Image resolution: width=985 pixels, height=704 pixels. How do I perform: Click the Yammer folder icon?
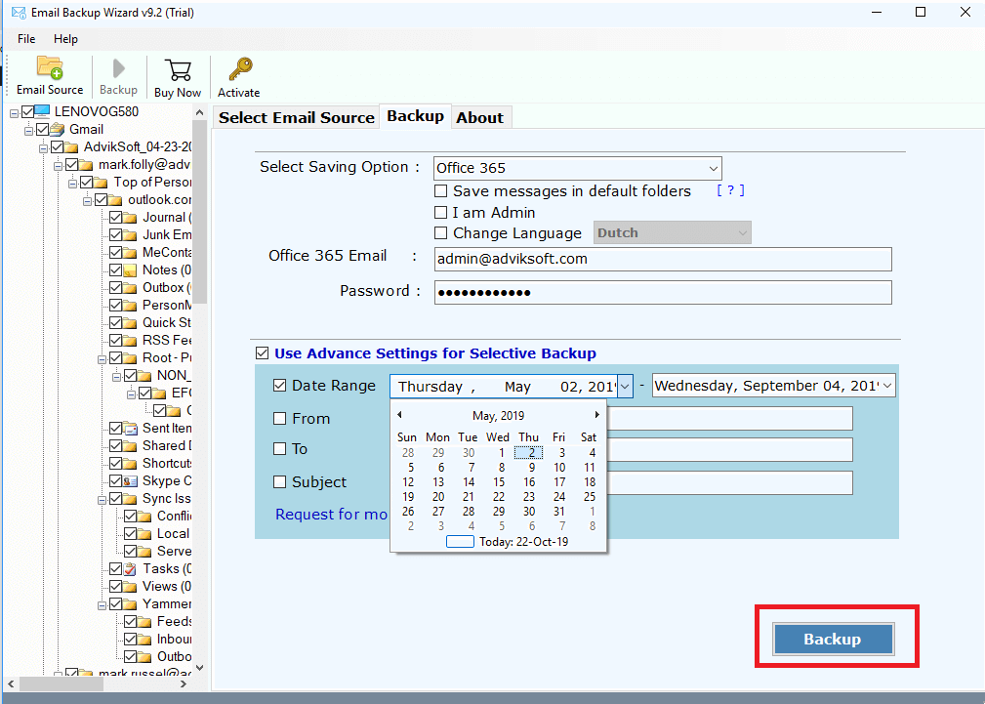point(130,604)
